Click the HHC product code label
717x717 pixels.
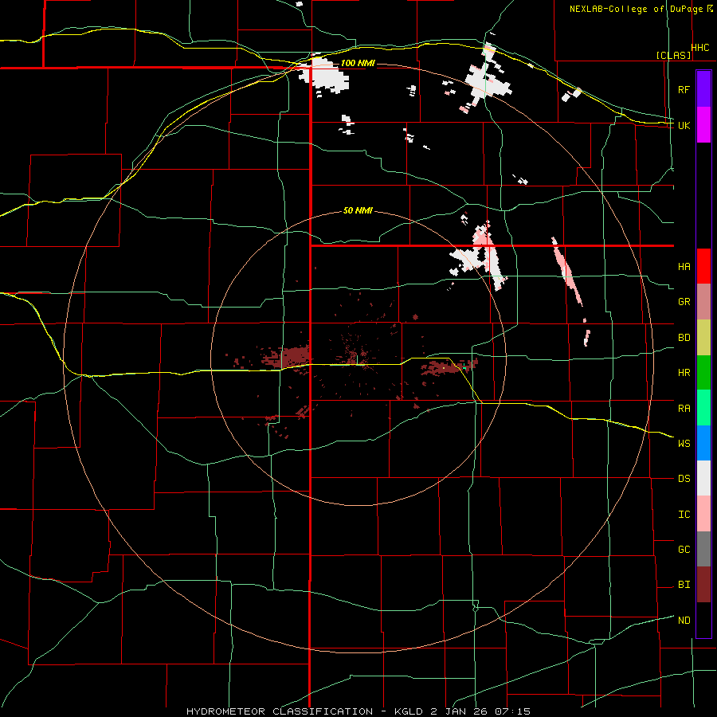point(700,48)
